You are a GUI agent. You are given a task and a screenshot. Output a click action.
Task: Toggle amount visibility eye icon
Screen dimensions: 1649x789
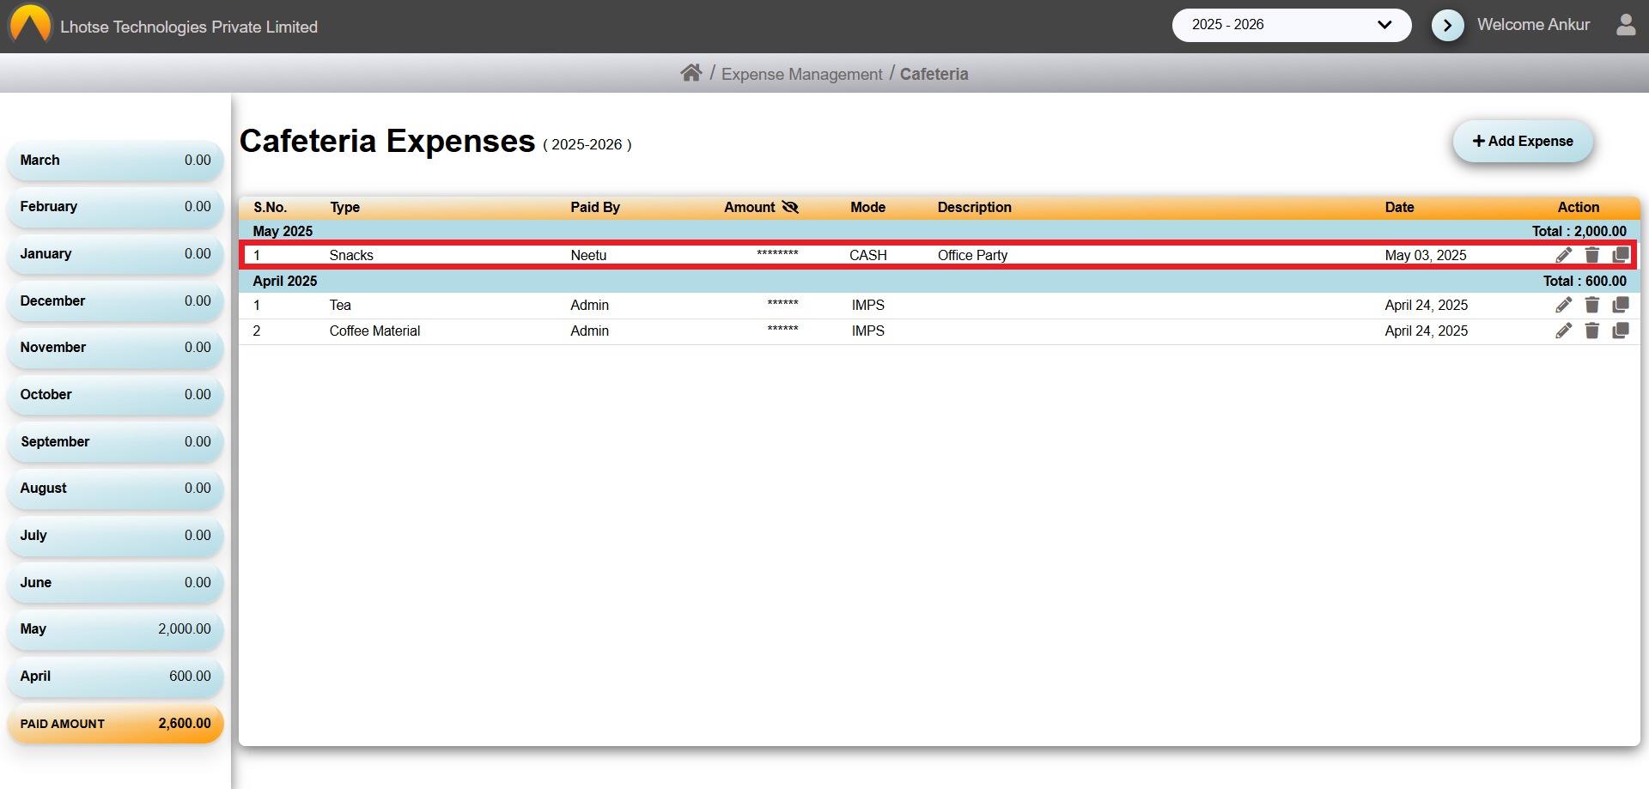(790, 207)
